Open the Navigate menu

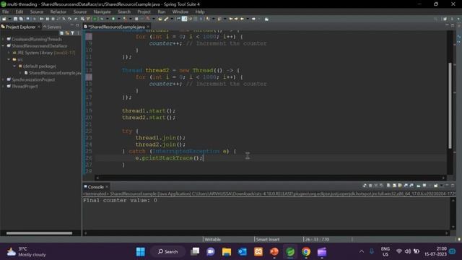(103, 12)
